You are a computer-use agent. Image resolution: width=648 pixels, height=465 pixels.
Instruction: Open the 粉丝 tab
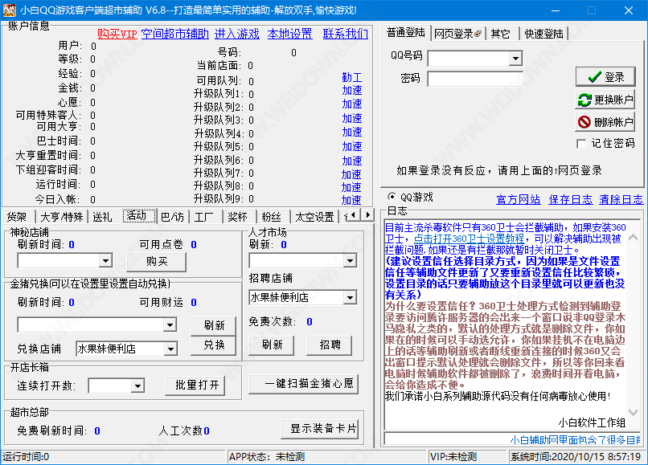(x=272, y=217)
